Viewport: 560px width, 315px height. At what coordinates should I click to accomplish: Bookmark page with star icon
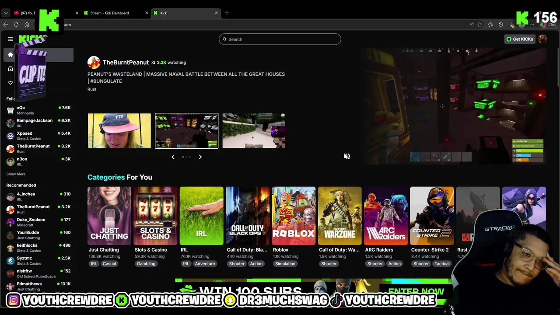coord(480,24)
